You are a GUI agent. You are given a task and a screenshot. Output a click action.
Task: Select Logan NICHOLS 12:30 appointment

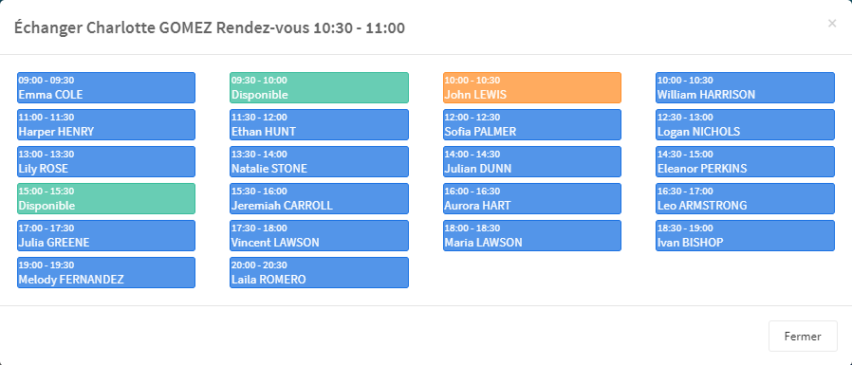click(745, 124)
